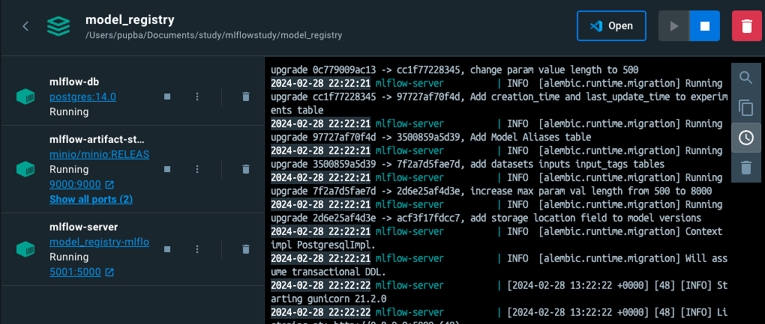
Task: Click Running status under mlflow-db
Action: click(x=69, y=112)
